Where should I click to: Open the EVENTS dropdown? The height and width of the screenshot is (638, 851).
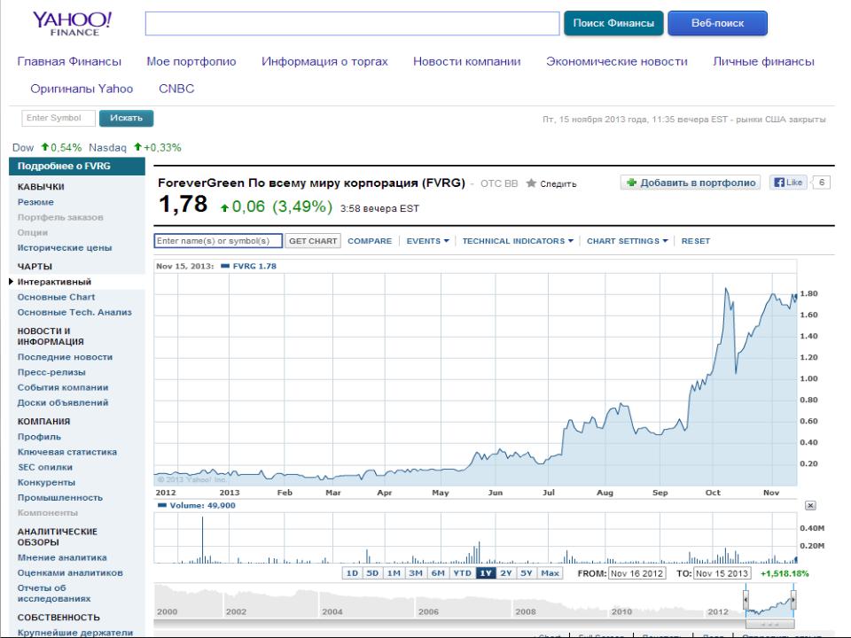[x=427, y=241]
